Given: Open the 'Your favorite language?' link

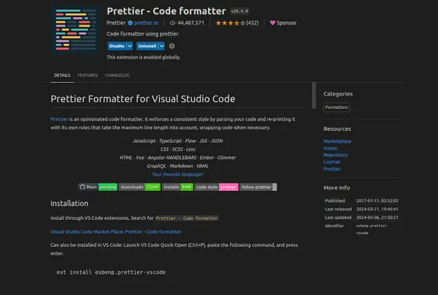Looking at the screenshot, I should pyautogui.click(x=178, y=175).
